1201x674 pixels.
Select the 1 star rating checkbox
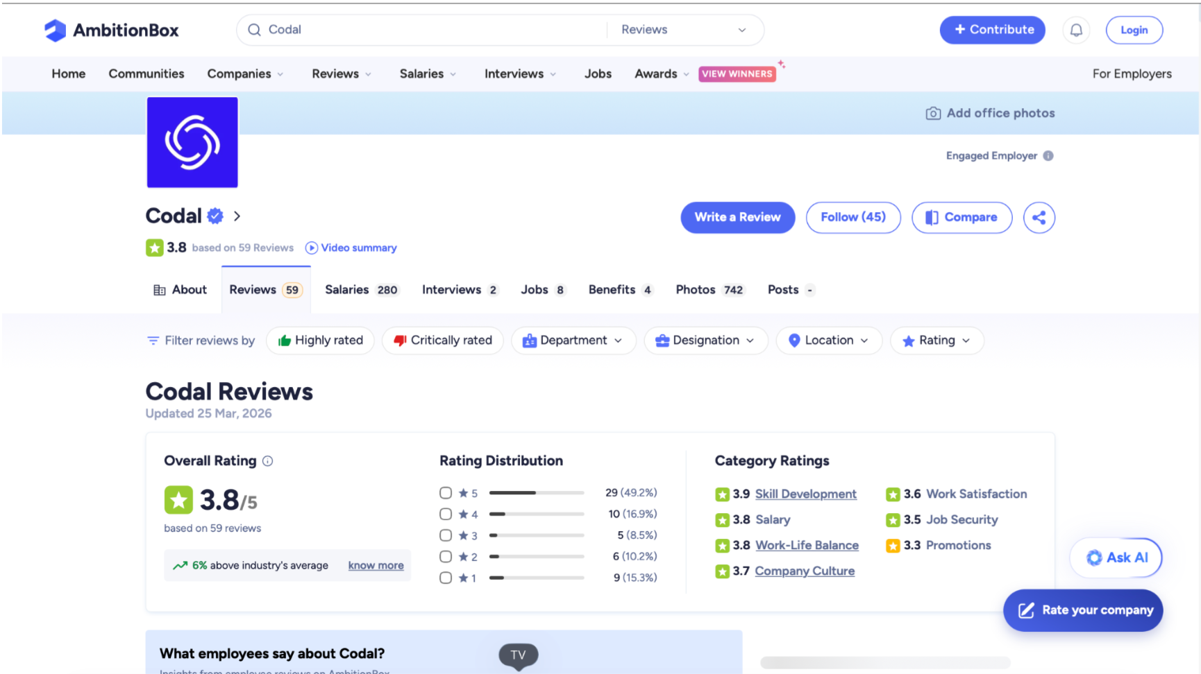[446, 578]
